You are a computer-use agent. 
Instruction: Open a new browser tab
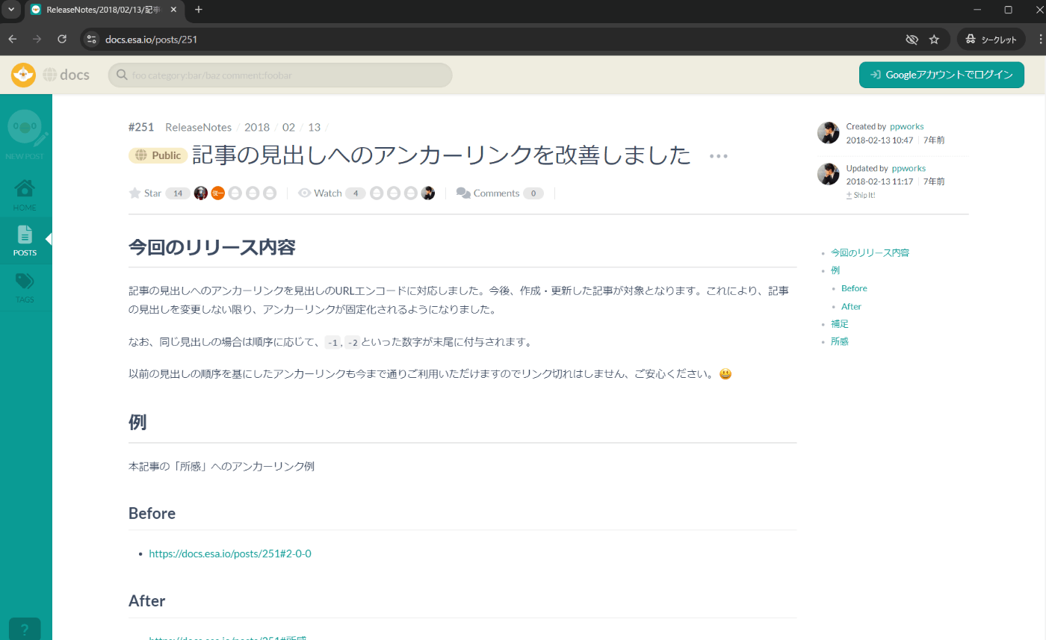(x=199, y=10)
